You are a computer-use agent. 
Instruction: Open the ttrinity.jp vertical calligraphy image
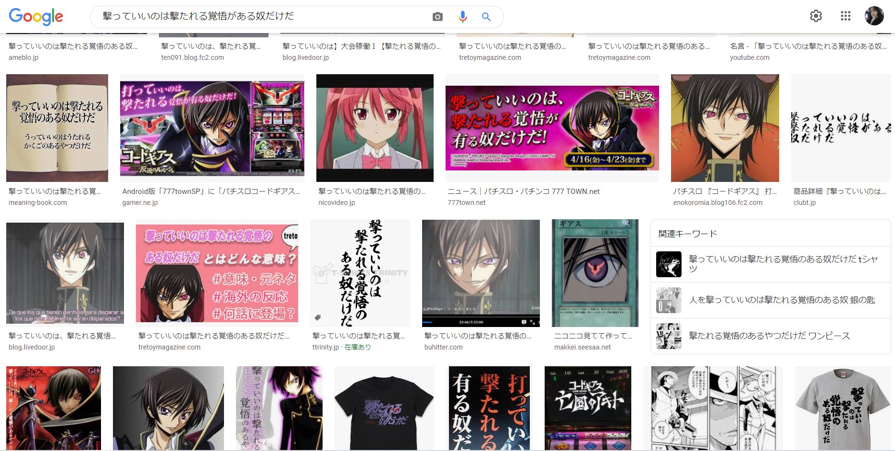[360, 273]
